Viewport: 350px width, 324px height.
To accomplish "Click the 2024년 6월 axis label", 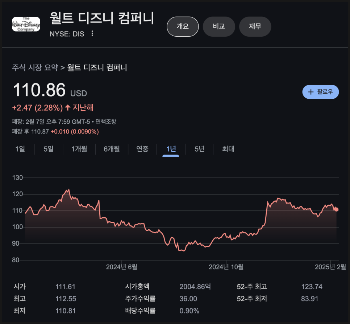I will coord(122,267).
